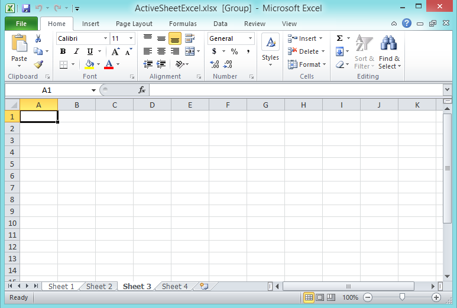The height and width of the screenshot is (308, 457).
Task: Apply the Font Color letter A
Action: (109, 64)
